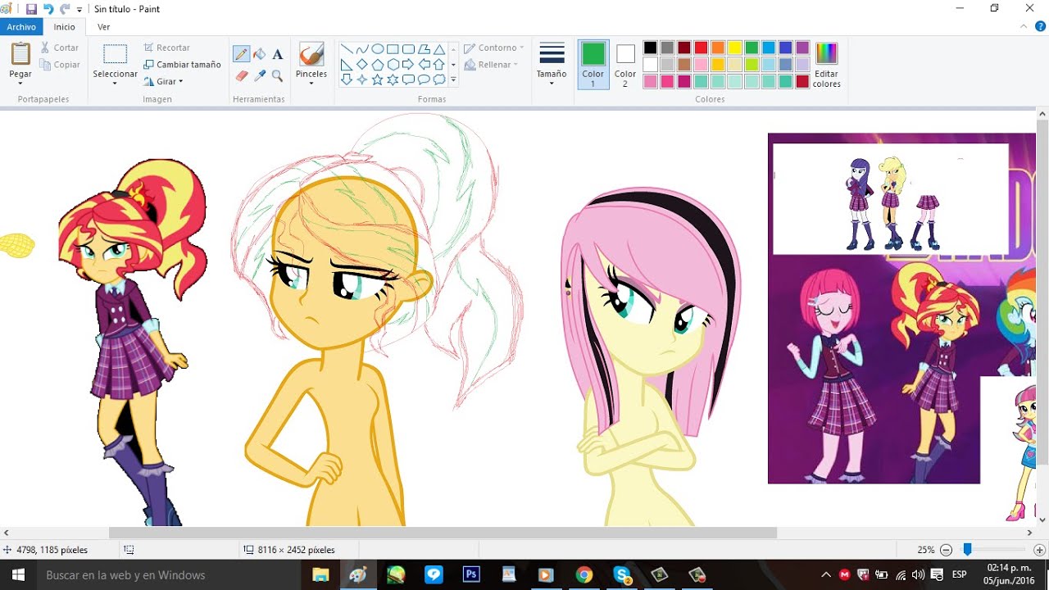Click the Pegar paste button
1049x590 pixels.
[20, 55]
